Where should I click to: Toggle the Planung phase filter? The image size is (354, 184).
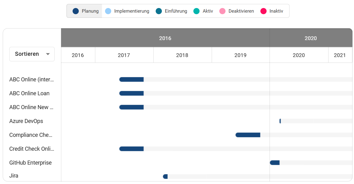(x=84, y=11)
